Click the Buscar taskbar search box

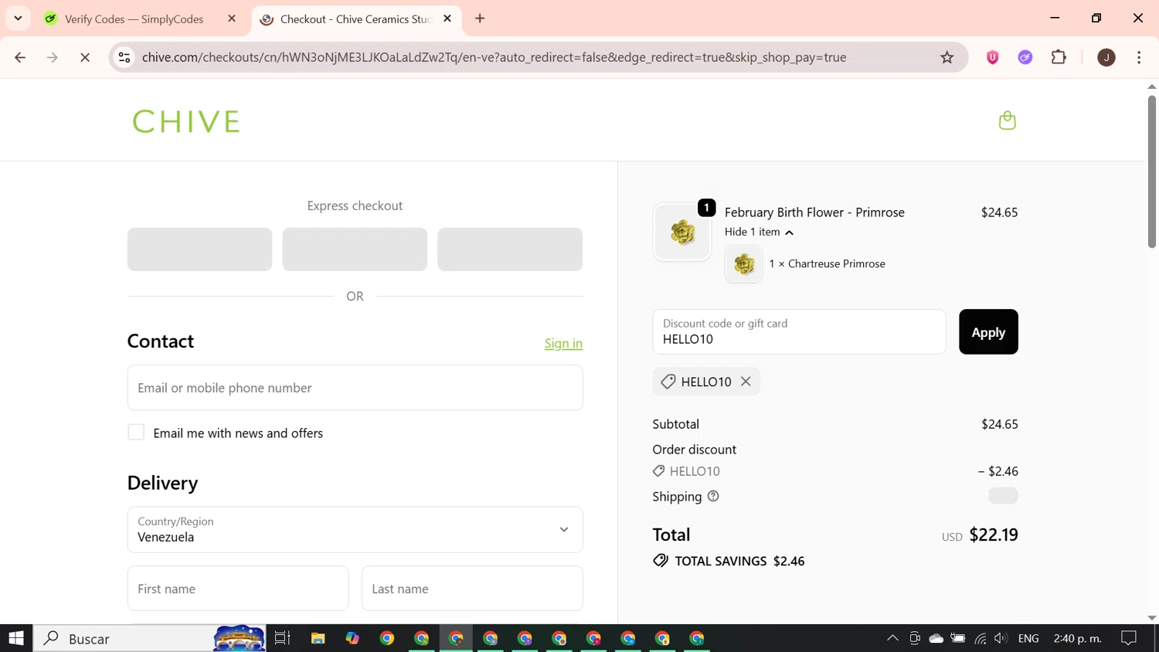click(150, 638)
